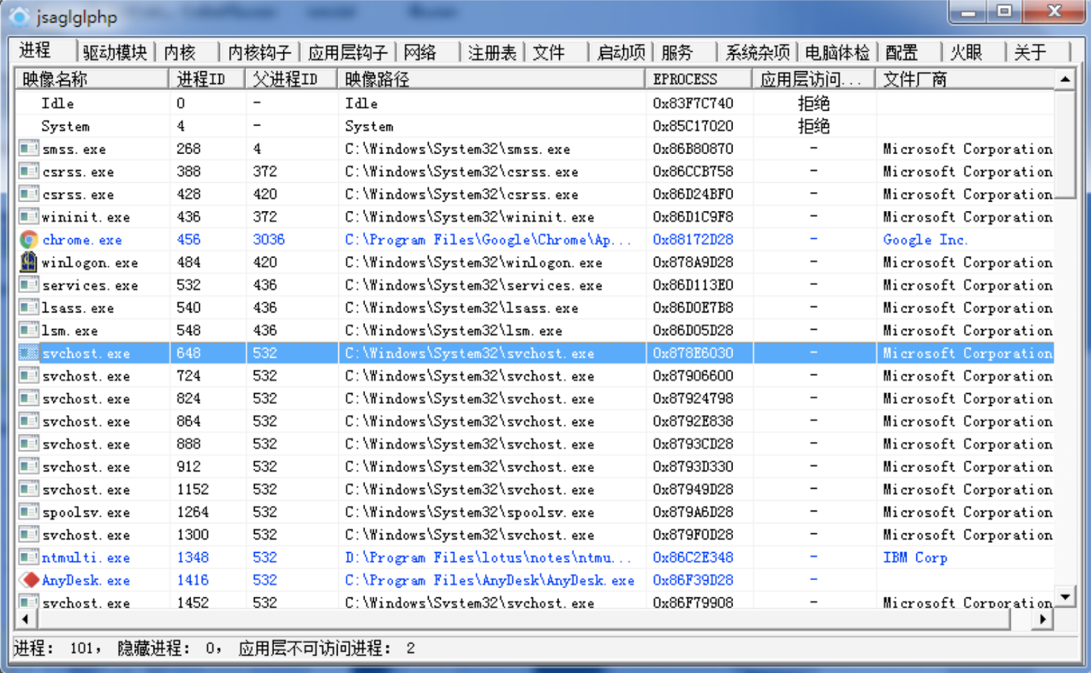Sort by 映像路径 column header

pyautogui.click(x=491, y=79)
